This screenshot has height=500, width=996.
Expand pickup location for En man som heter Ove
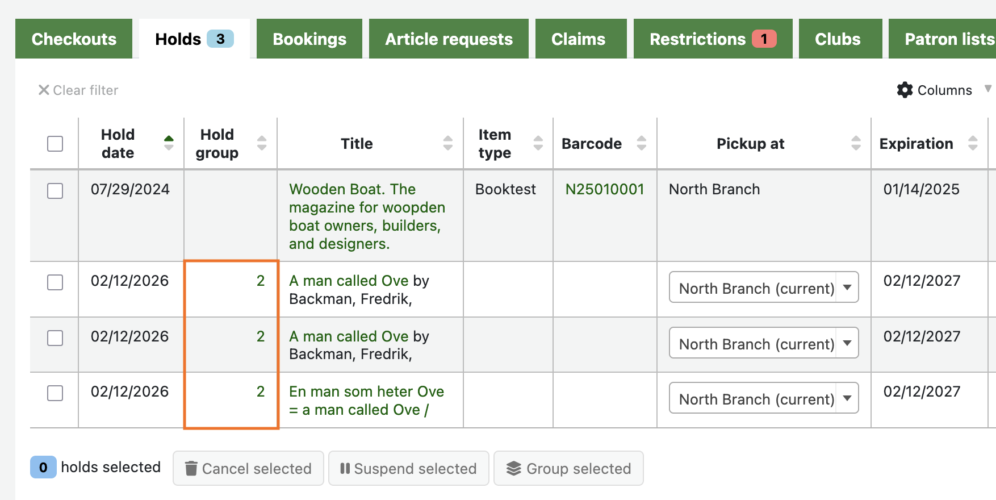763,398
